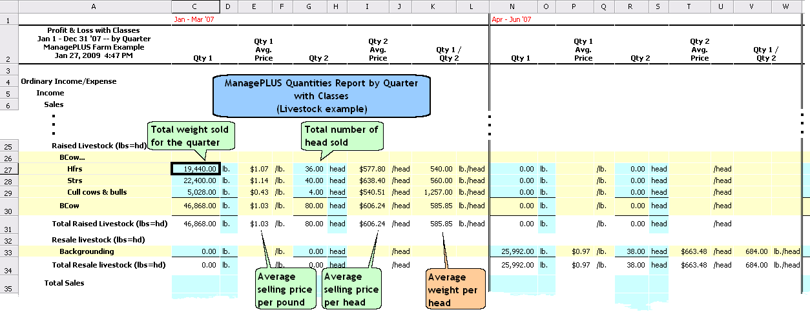Click the Apr - Jun '07 heading cell
Screen dimensions: 810x312
pos(514,19)
